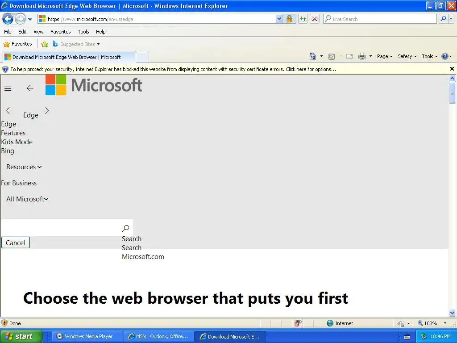
Task: Click the on-screen keyboard tray icon
Action: 407,337
